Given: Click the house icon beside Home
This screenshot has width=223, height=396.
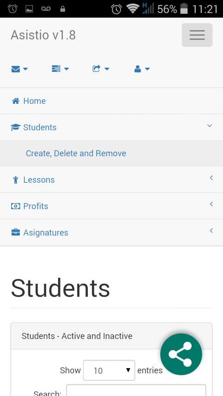Looking at the screenshot, I should [x=16, y=101].
